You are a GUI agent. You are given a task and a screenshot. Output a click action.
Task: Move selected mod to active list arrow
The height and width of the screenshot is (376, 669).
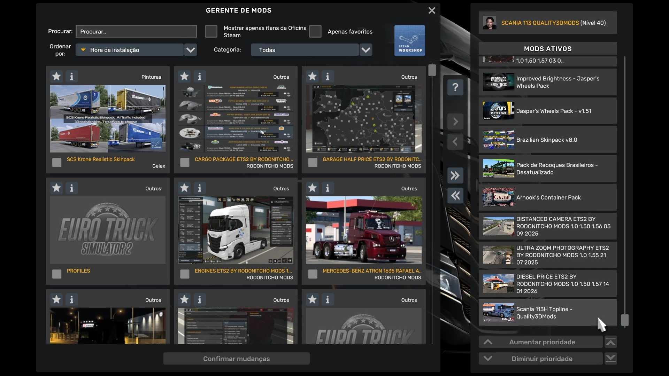click(x=455, y=122)
